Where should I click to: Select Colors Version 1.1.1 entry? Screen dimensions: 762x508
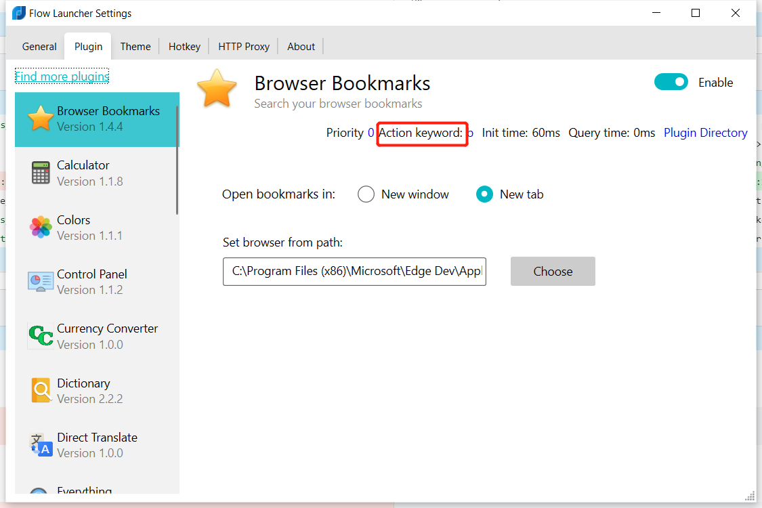[x=97, y=228]
